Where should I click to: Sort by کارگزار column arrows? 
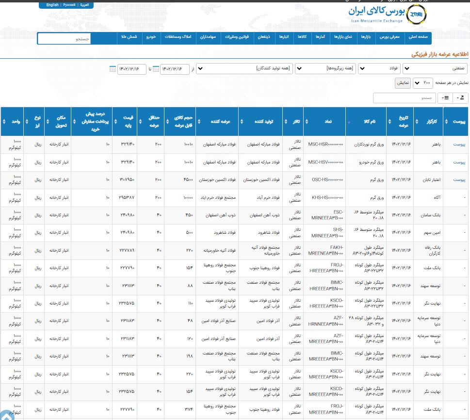(x=417, y=121)
